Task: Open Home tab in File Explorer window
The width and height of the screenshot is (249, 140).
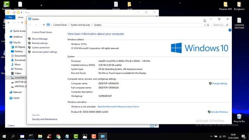Action: click(21, 17)
